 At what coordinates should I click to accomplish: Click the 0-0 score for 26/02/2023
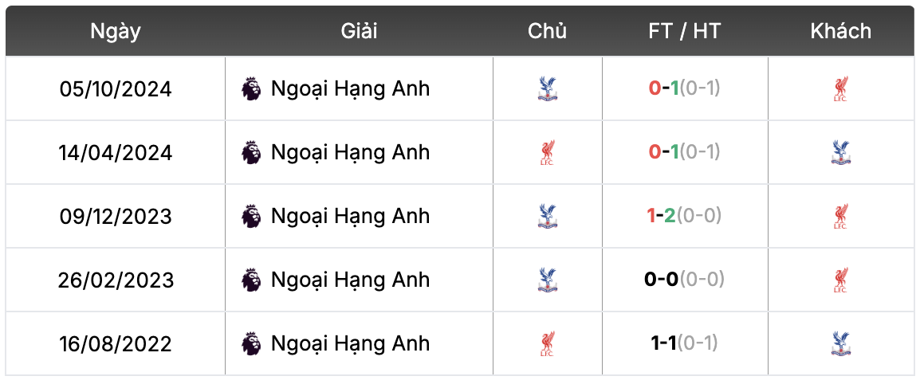click(661, 280)
